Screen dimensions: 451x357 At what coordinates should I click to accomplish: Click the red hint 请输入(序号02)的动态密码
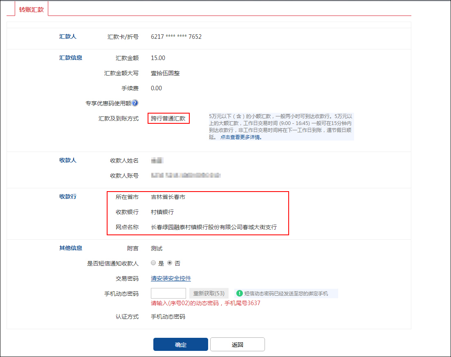click(185, 303)
